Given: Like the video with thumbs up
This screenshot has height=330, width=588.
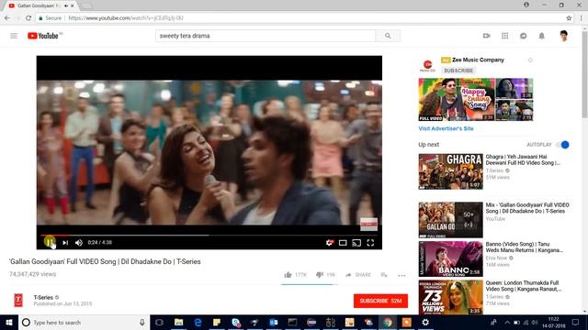Looking at the screenshot, I should point(288,275).
